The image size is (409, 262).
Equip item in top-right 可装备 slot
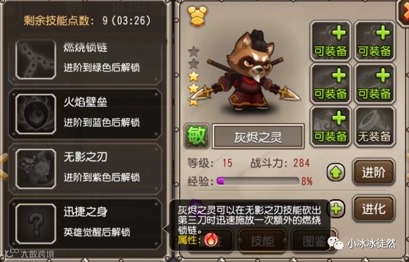(374, 41)
